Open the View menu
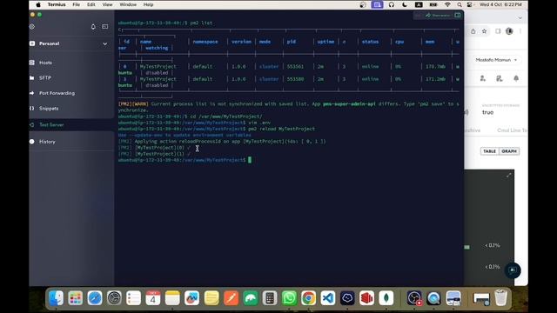The image size is (557, 313). pyautogui.click(x=107, y=4)
